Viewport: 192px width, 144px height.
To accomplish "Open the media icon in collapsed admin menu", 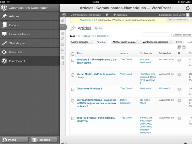I will [63, 33].
